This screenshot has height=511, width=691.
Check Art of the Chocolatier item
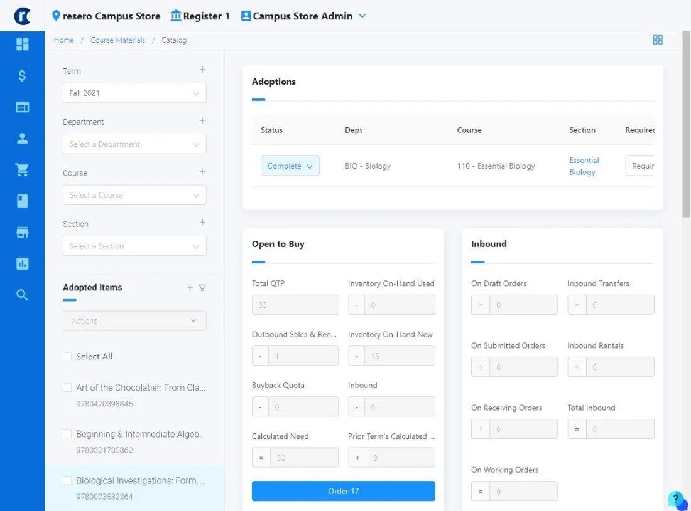point(67,387)
